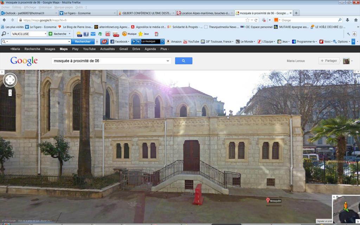The image size is (360, 225).
Task: Click the Google Maps blue search button
Action: point(184,61)
